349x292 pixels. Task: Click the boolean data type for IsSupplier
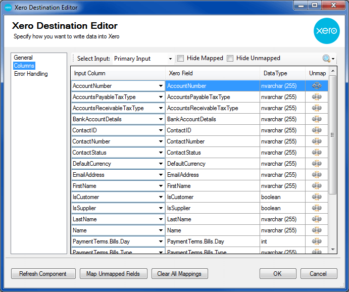pyautogui.click(x=282, y=208)
